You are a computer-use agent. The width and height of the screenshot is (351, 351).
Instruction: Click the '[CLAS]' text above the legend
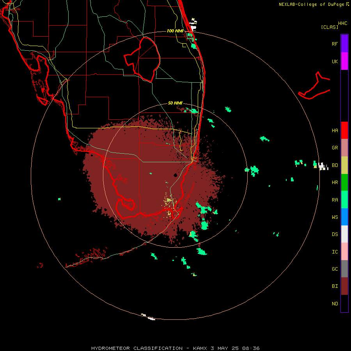tap(330, 27)
